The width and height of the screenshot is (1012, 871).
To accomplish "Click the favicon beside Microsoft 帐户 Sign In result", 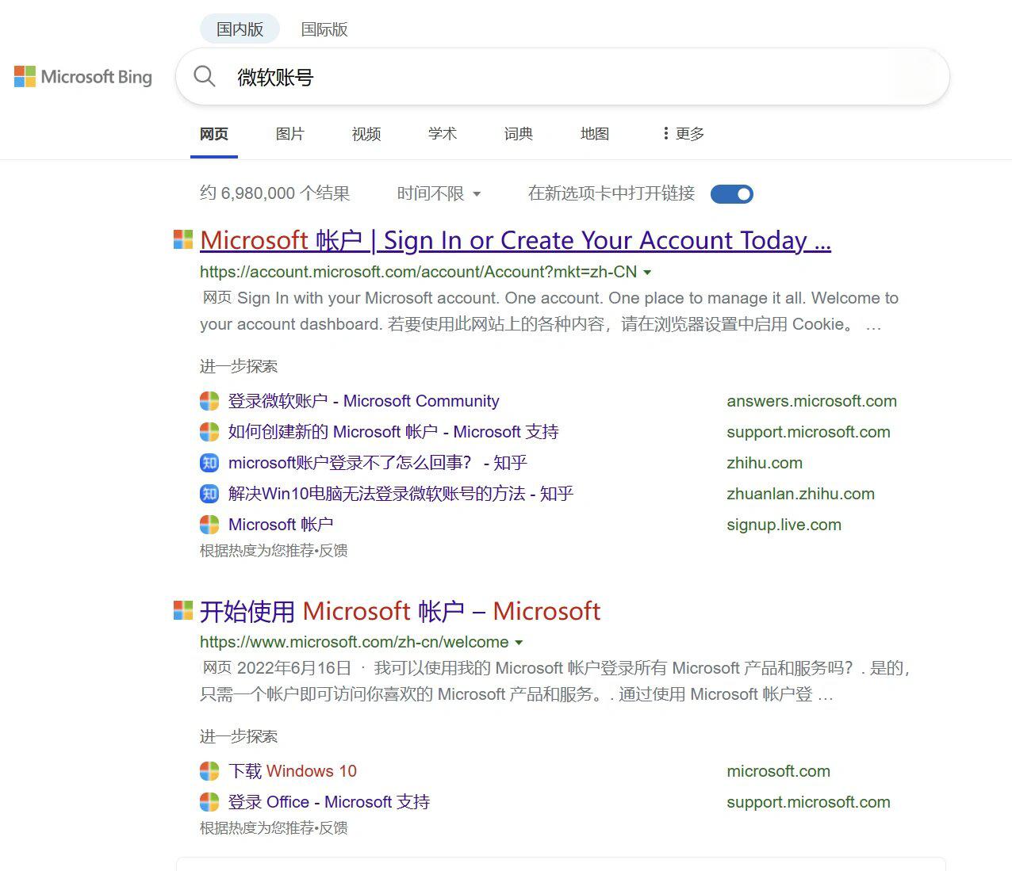I will 183,239.
